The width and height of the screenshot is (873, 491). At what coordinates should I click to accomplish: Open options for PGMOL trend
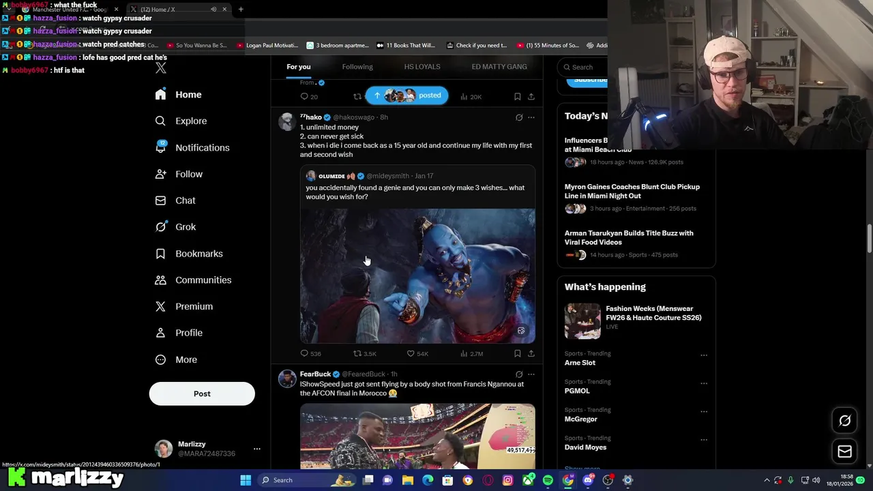[704, 383]
